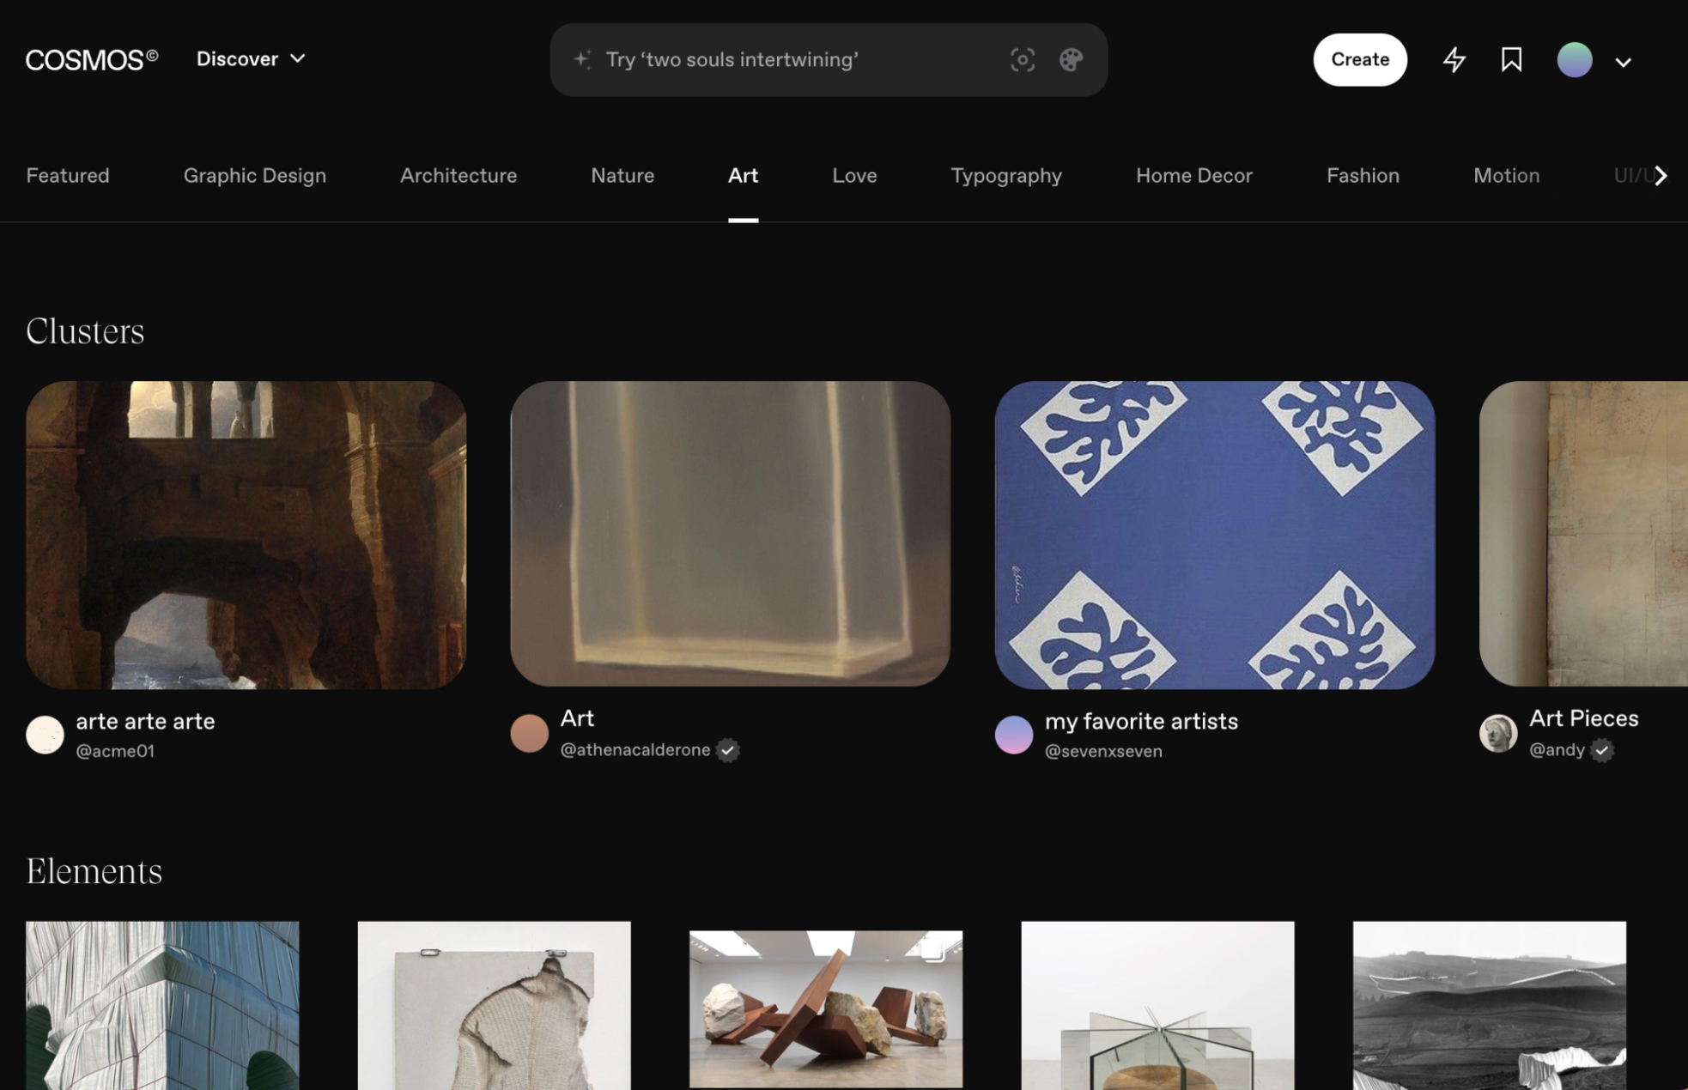The image size is (1688, 1090).
Task: Open the glass pavilion element image
Action: [1157, 1005]
